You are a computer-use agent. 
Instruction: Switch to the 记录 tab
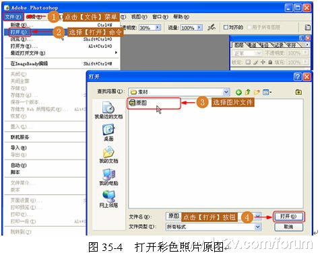tap(278, 45)
